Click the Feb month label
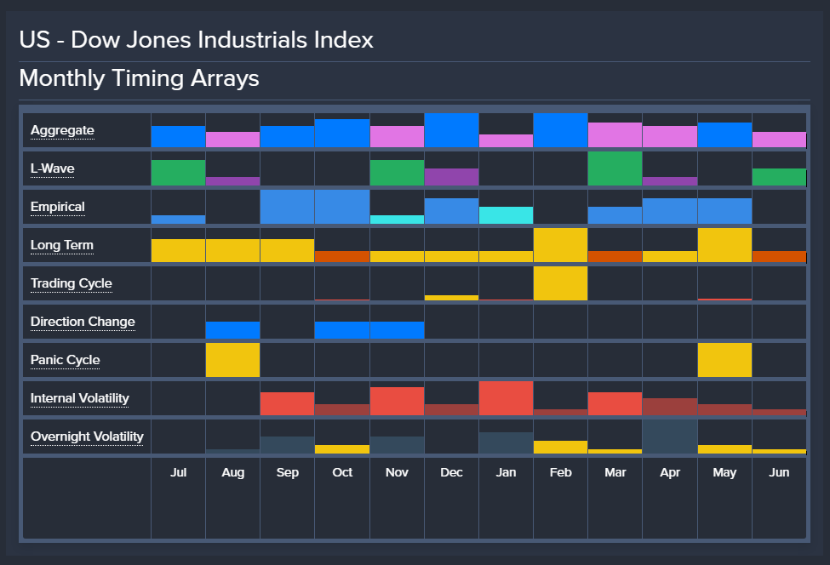The height and width of the screenshot is (565, 830). [x=560, y=472]
